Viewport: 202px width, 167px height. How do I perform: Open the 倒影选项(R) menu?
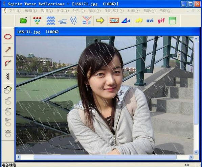114,11
